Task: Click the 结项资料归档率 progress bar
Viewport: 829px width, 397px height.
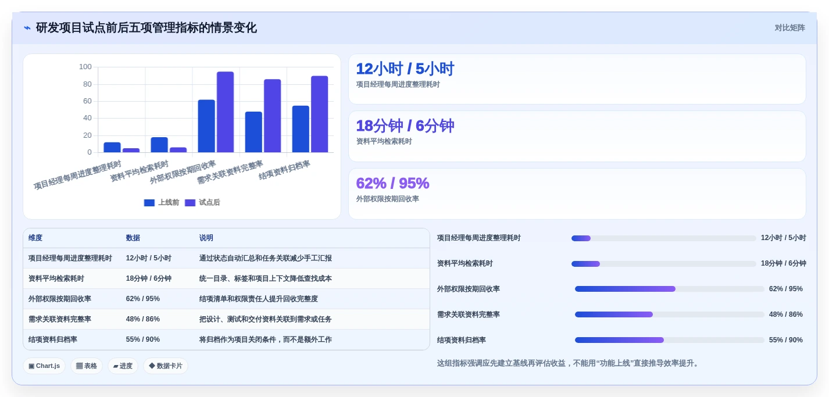Action: click(669, 340)
